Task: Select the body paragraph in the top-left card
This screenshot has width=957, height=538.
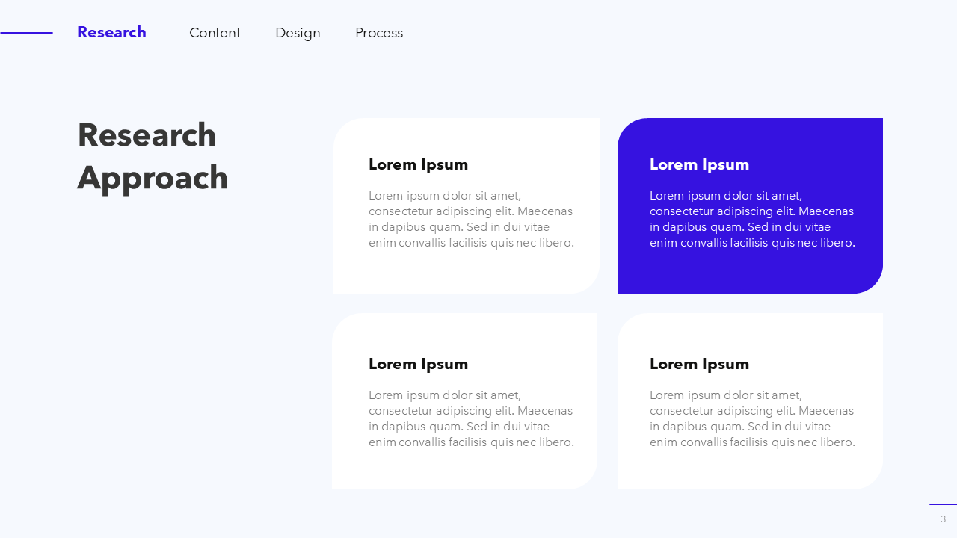Action: (x=471, y=219)
